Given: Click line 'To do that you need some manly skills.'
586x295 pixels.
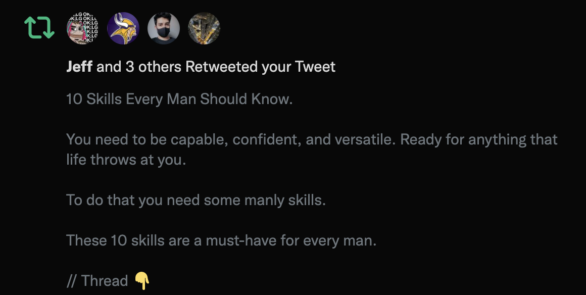Looking at the screenshot, I should (196, 200).
